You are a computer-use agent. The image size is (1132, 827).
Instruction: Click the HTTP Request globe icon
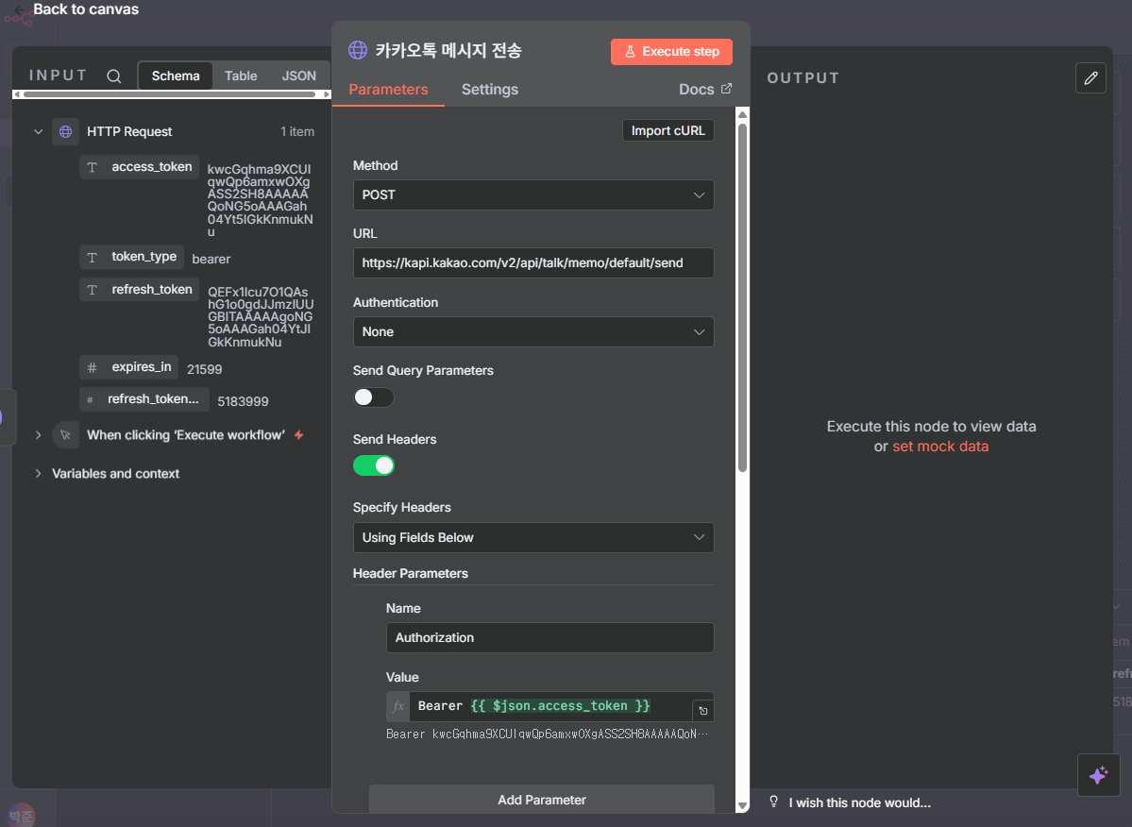[65, 132]
